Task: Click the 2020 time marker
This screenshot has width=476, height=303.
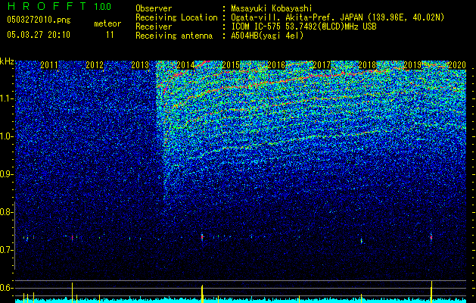Action: [x=457, y=65]
